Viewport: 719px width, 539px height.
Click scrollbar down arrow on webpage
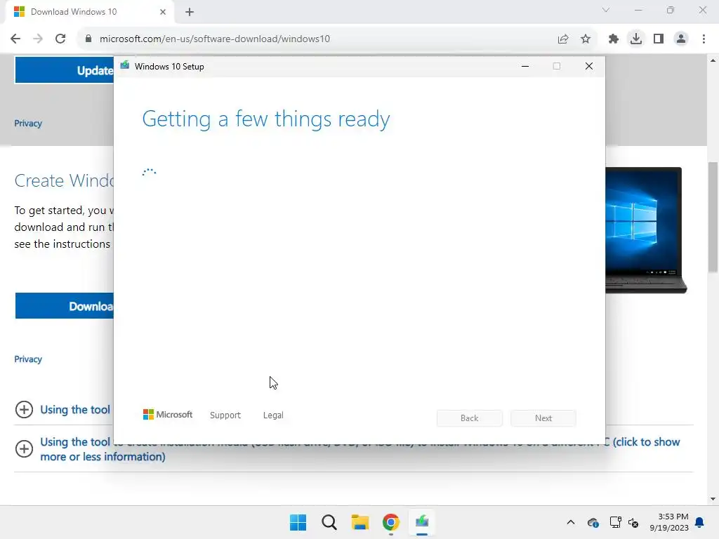(713, 499)
